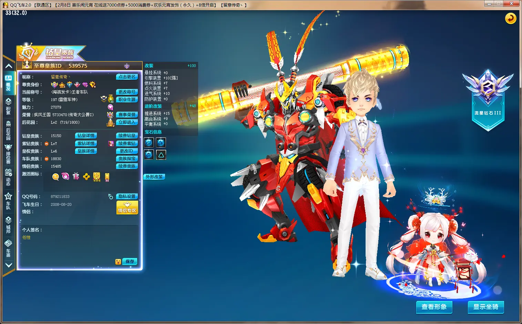Click the emoji icon beside 保存

tap(118, 262)
